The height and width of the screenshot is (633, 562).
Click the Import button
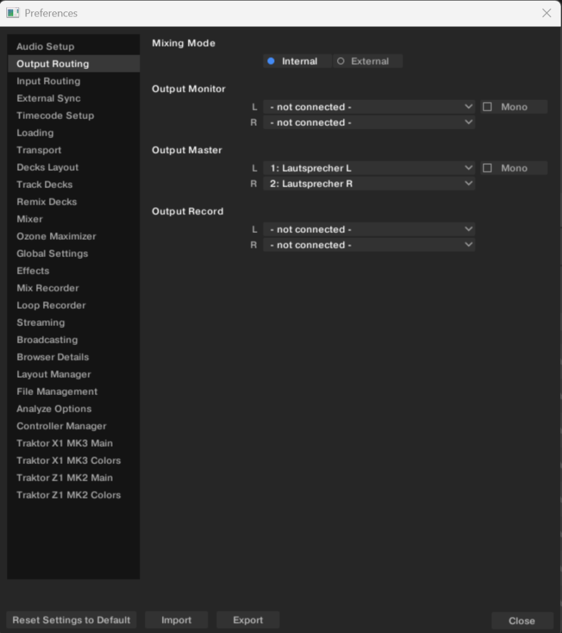tap(177, 620)
